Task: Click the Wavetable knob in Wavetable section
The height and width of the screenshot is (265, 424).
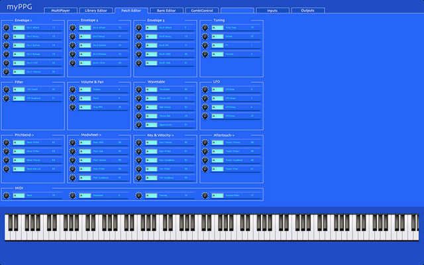Action: click(x=138, y=89)
